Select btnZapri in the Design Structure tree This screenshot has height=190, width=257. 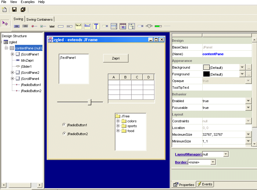27,60
